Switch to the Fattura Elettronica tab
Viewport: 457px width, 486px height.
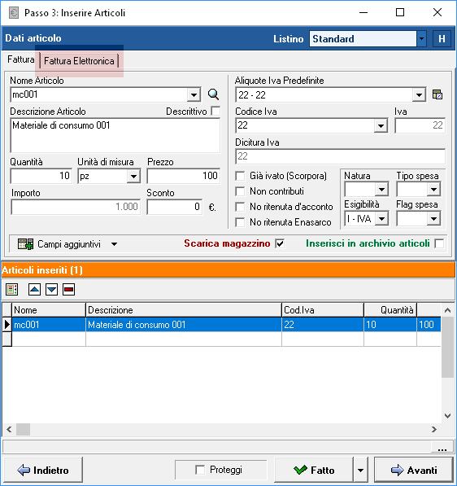(x=79, y=61)
